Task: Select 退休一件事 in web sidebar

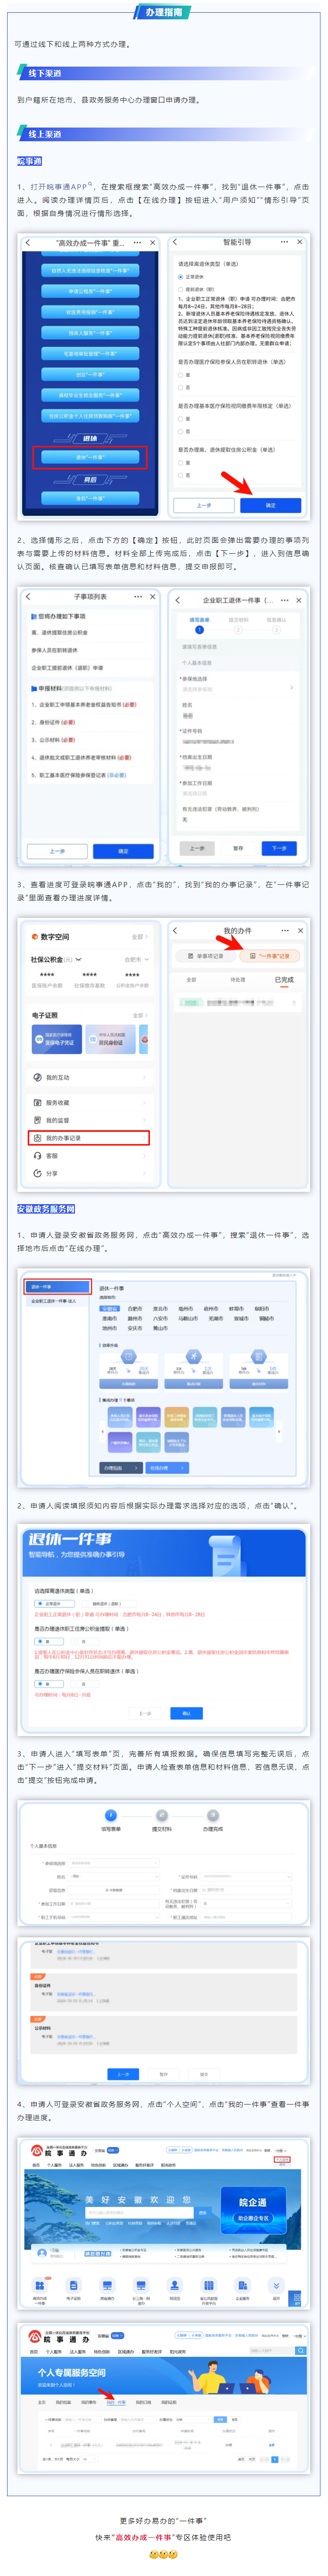Action: point(57,1287)
